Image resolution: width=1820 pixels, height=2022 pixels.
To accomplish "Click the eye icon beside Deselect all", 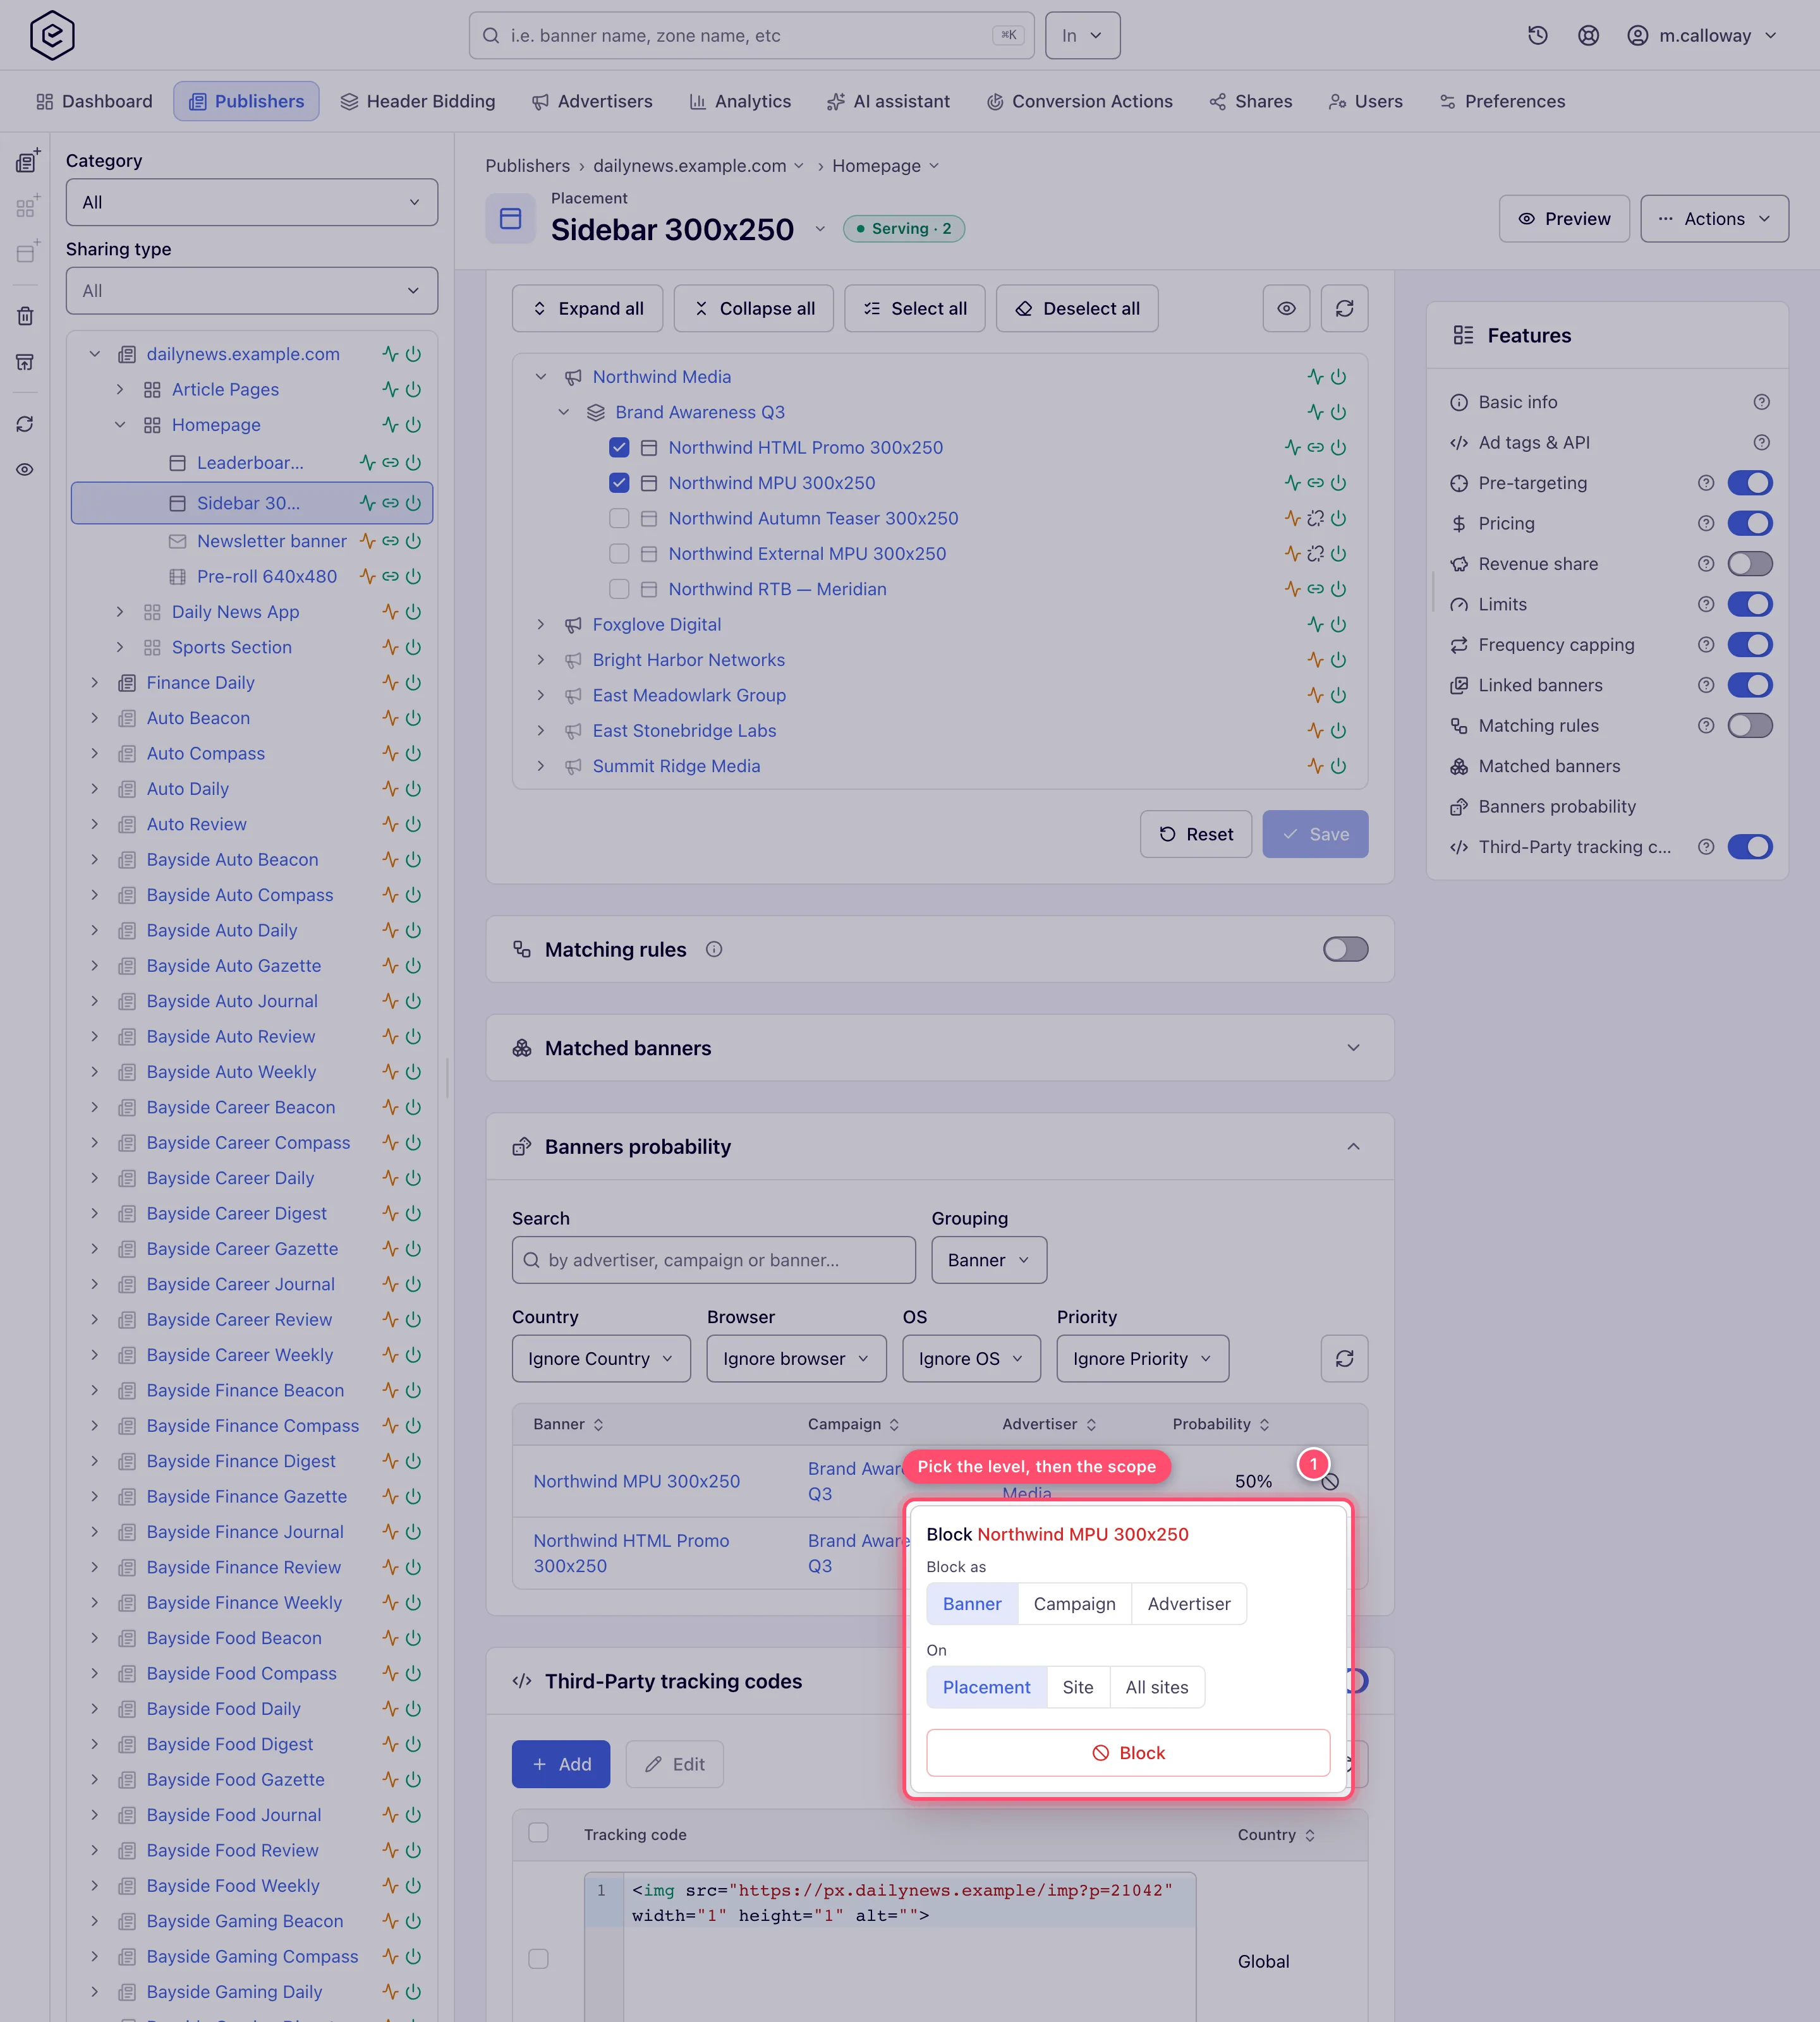I will [1286, 308].
